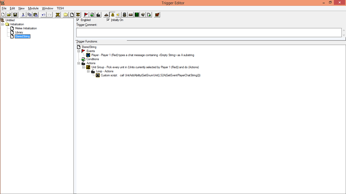This screenshot has height=194, width=346.
Task: Select EteredString in the left trigger tree
Action: pyautogui.click(x=23, y=36)
